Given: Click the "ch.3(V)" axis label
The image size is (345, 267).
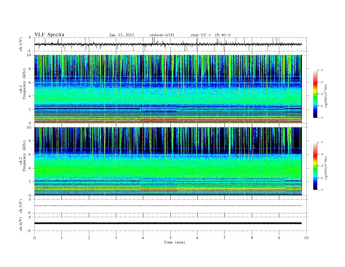Looking at the screenshot, I should point(21,206).
